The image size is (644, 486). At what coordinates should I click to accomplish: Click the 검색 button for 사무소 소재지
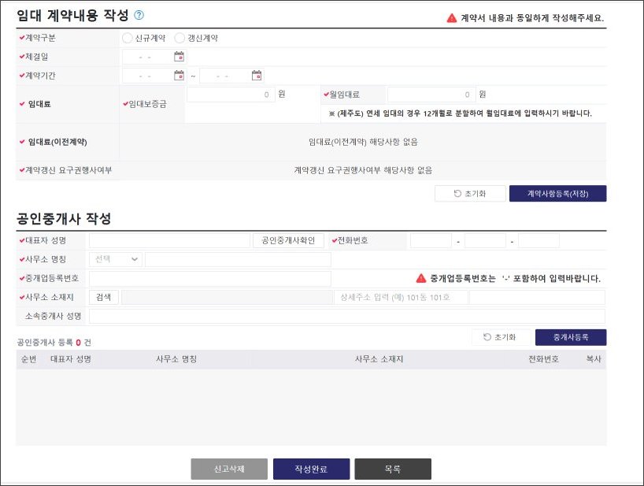point(102,297)
